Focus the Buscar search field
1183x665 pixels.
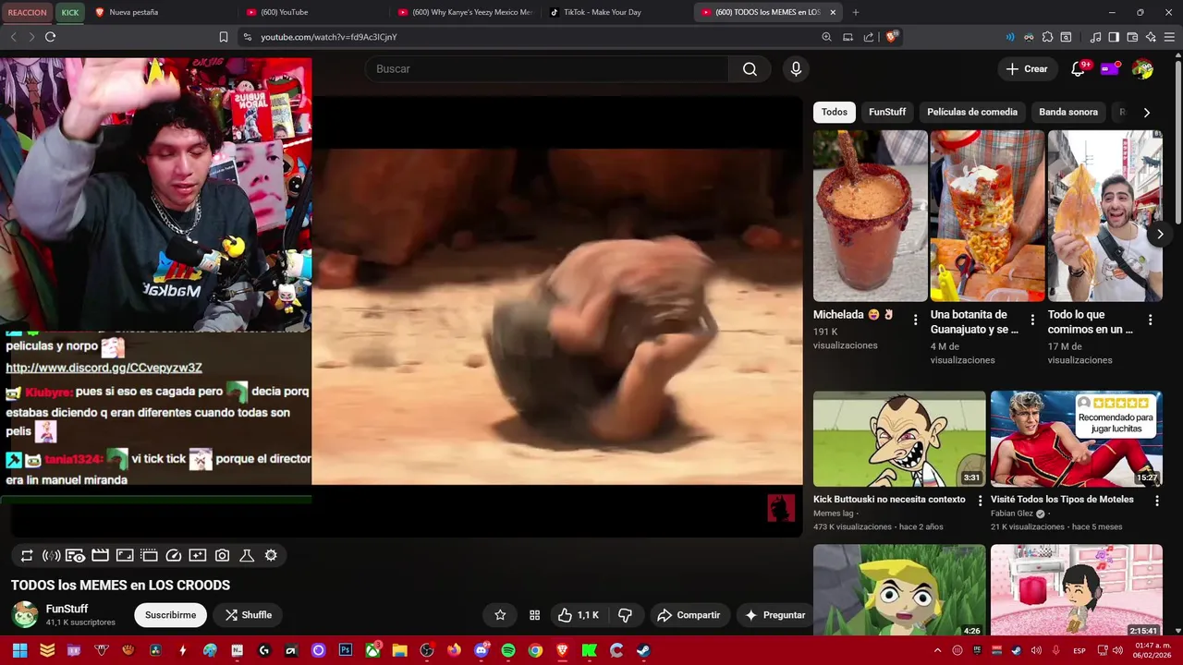547,69
